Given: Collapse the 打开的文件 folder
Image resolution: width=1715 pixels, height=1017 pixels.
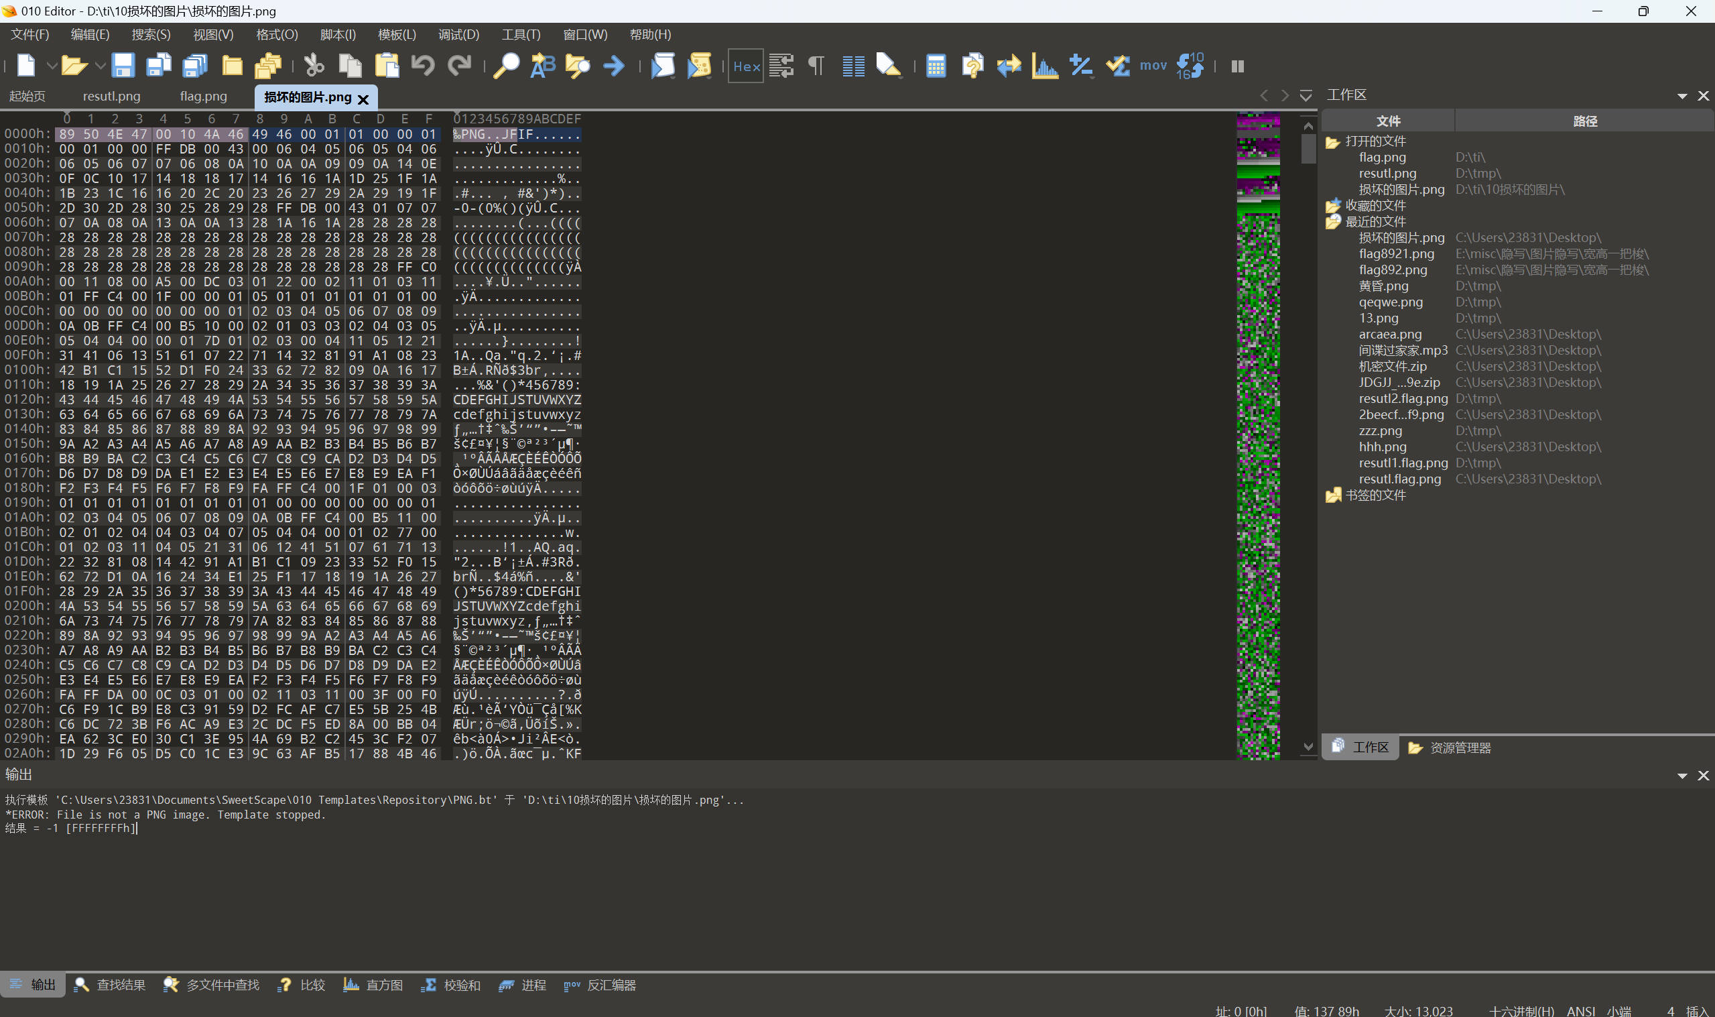Looking at the screenshot, I should pos(1333,142).
